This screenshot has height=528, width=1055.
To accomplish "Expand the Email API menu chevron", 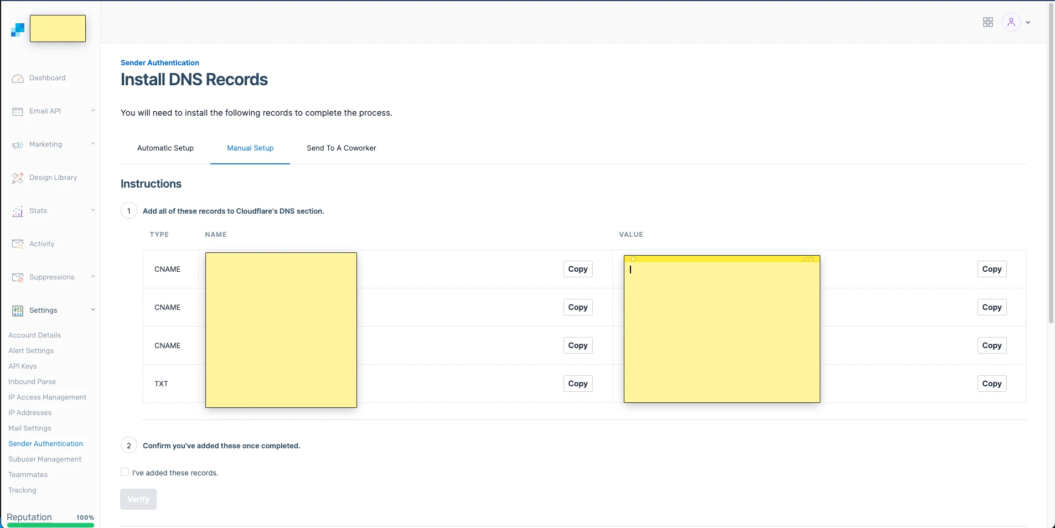I will click(x=93, y=111).
